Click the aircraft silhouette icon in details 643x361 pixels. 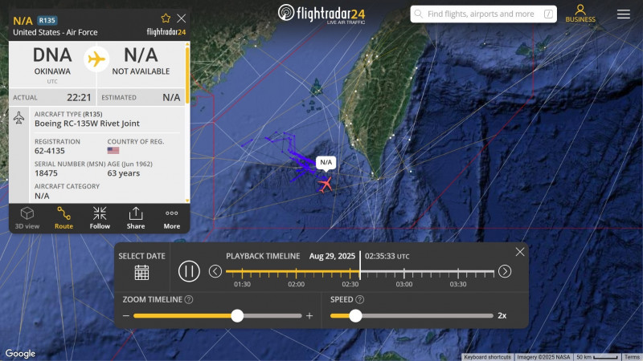[18, 118]
